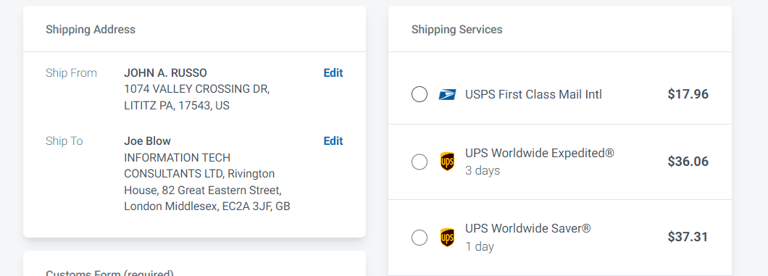Click the Shipping Address panel heading
768x276 pixels.
tap(91, 30)
